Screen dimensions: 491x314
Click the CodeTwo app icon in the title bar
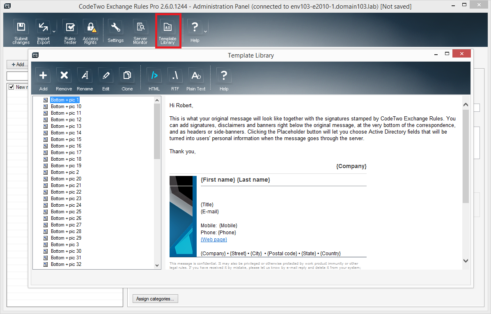coord(7,6)
